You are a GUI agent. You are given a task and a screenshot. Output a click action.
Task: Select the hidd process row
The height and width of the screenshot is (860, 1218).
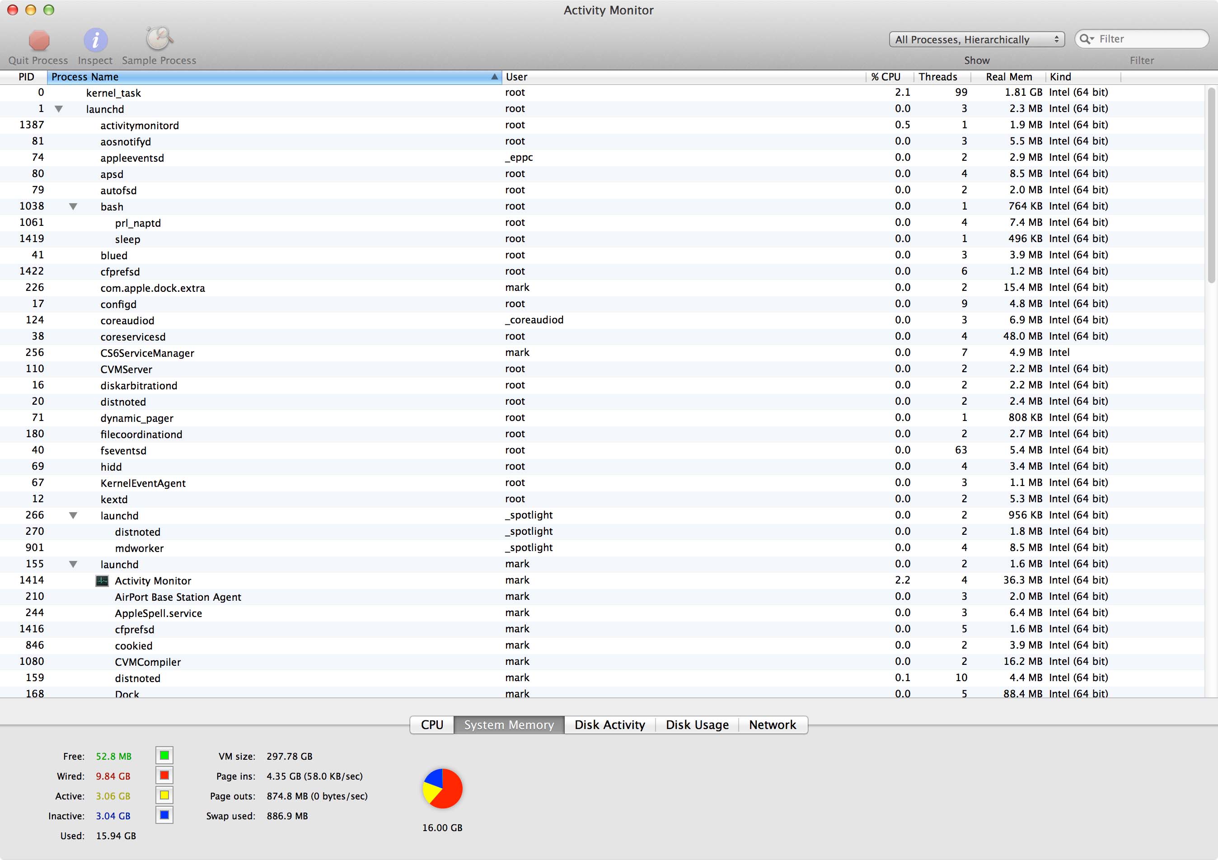602,467
